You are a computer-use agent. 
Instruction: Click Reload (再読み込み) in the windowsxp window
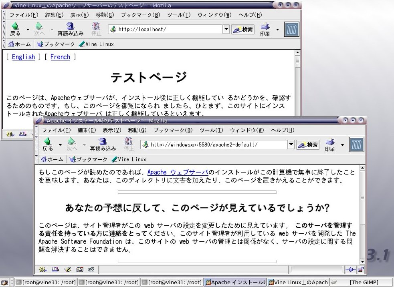(x=103, y=145)
